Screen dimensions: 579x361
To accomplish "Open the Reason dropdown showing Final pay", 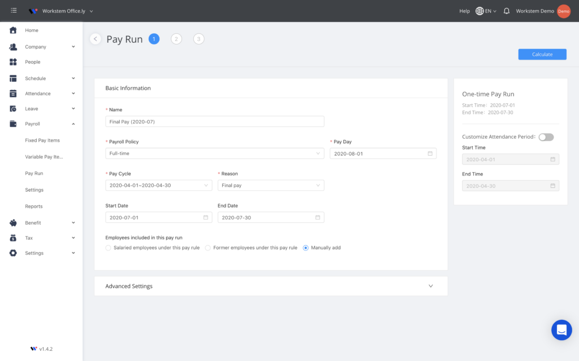I will (x=270, y=186).
